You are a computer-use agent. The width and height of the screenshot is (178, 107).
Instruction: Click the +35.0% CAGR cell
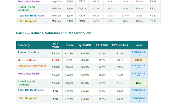(x=85, y=60)
